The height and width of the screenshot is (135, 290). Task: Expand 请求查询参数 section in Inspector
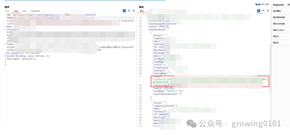[279, 17]
